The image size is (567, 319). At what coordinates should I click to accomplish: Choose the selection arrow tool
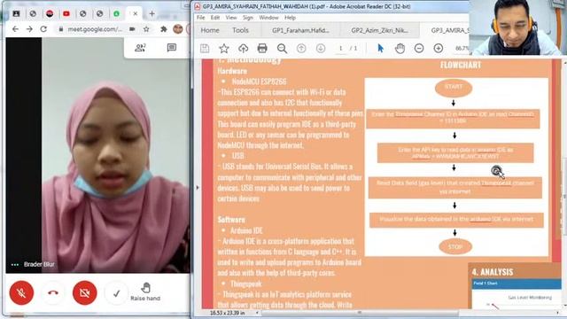[x=380, y=49]
